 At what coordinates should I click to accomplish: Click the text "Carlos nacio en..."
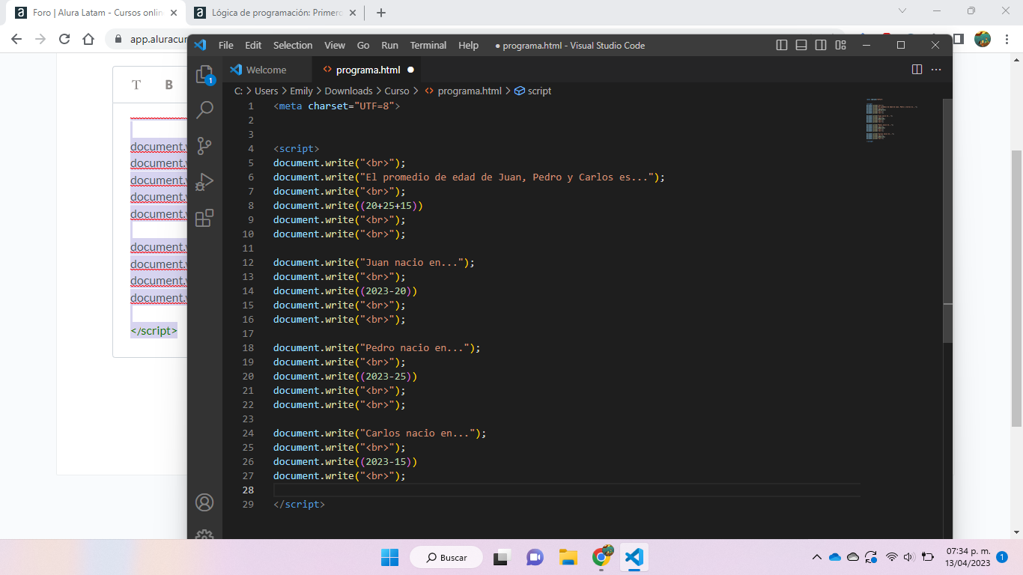(x=418, y=433)
